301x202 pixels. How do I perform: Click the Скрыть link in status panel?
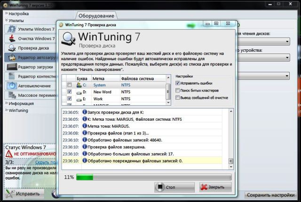point(45,162)
